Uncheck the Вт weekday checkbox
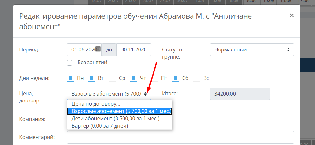 [91, 78]
